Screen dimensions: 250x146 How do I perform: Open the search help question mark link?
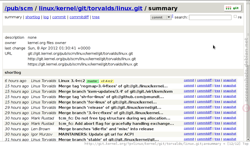pos(172,16)
